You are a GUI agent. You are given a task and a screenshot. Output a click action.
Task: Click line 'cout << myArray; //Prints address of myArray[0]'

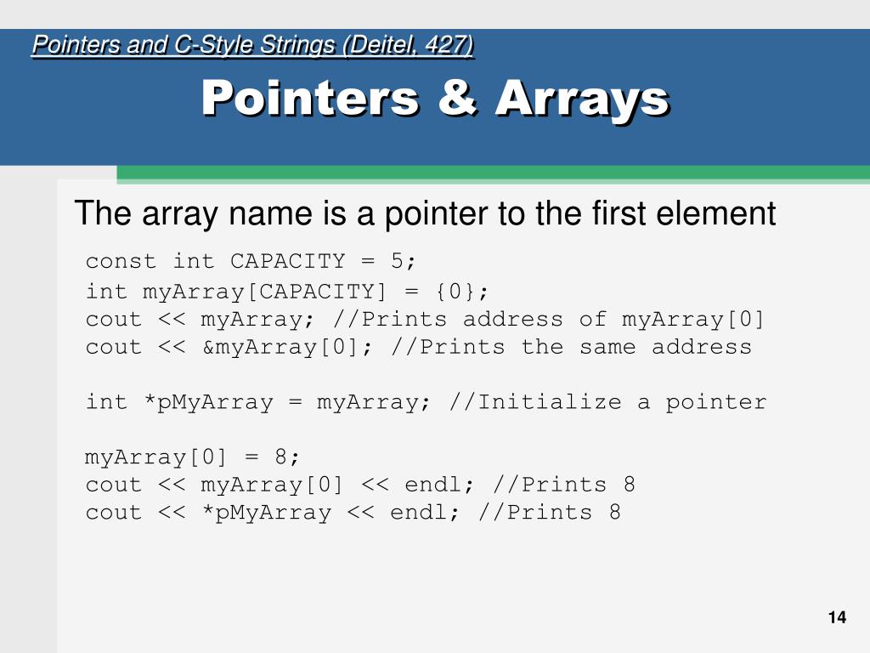[x=425, y=320]
